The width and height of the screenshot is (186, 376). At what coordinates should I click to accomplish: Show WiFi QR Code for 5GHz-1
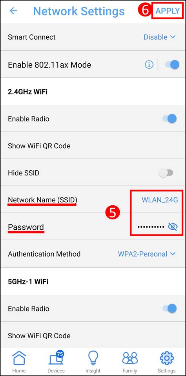93,335
